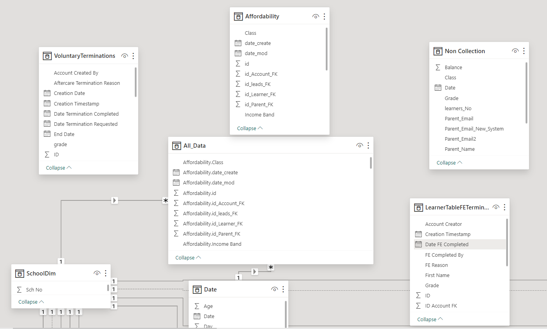This screenshot has height=329, width=547.
Task: Open more options for All_Data table
Action: click(368, 145)
